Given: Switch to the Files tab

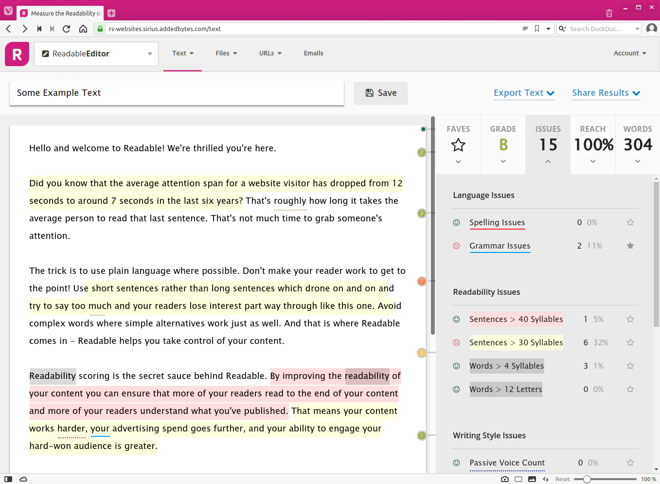Looking at the screenshot, I should click(226, 53).
